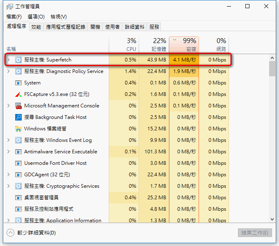Click the 結束工作(E) button
Viewport: 279px width, 246px height.
click(255, 232)
